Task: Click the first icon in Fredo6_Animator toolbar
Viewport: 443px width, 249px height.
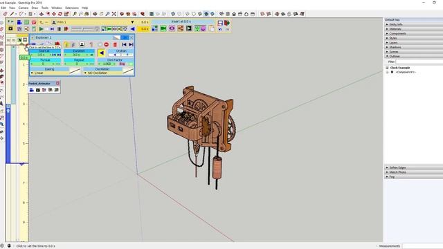Action: coord(32,90)
